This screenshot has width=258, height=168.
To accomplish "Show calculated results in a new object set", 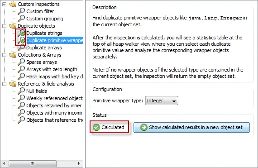I will 191,127.
